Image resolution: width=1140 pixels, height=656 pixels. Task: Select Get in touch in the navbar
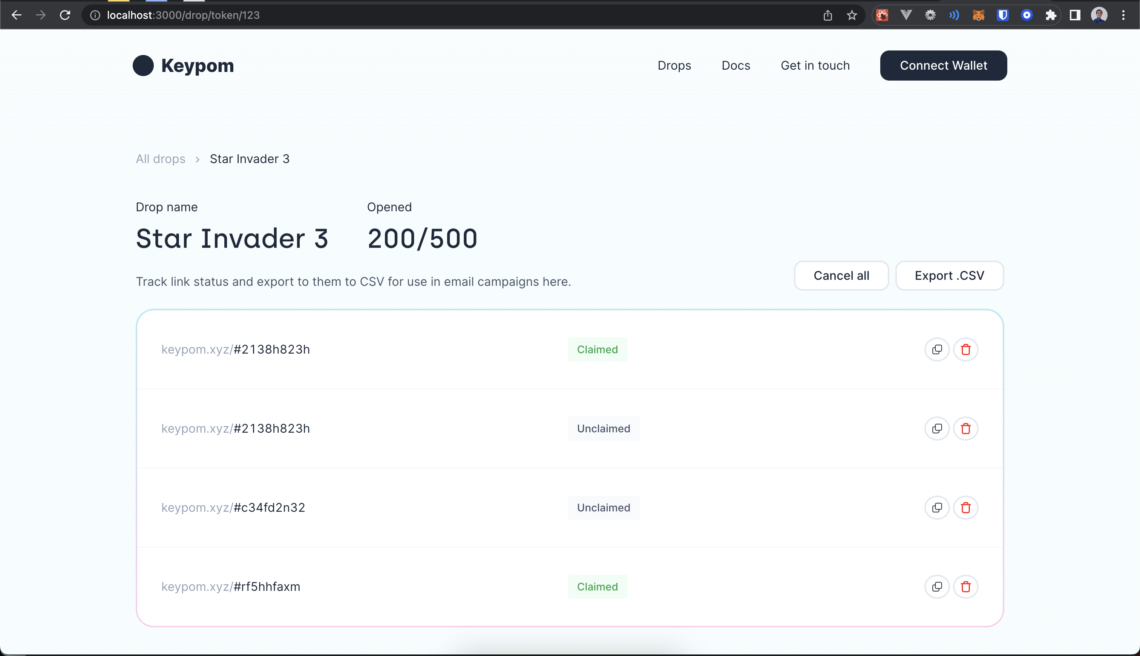(814, 65)
